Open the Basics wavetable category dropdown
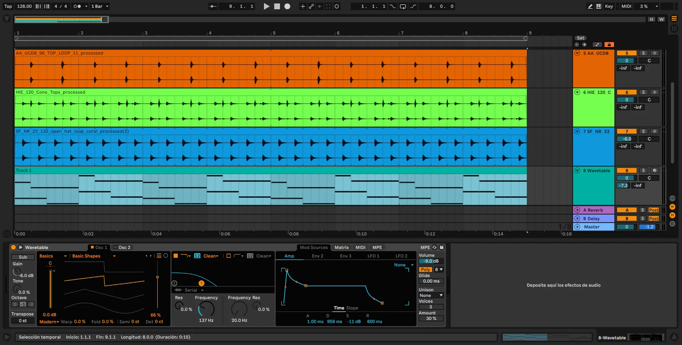 tap(53, 256)
